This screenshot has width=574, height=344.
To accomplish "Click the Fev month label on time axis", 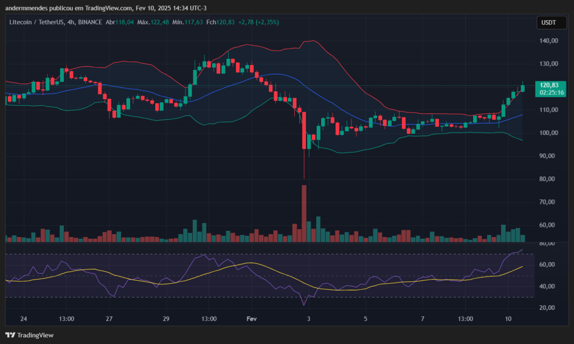I will click(252, 319).
